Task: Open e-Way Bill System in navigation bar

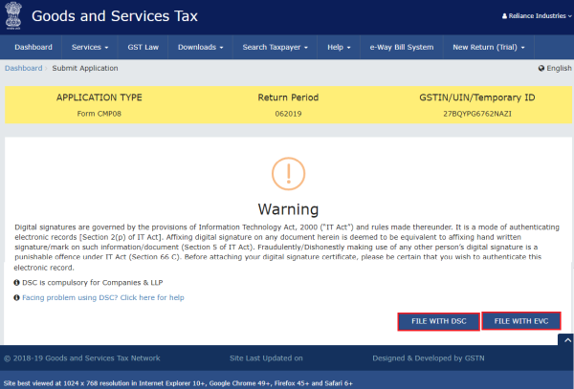Action: (x=402, y=47)
